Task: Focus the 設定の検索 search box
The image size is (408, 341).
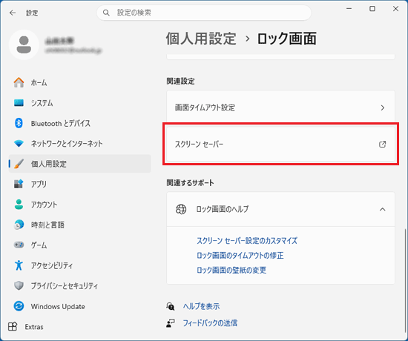Action: coord(204,13)
